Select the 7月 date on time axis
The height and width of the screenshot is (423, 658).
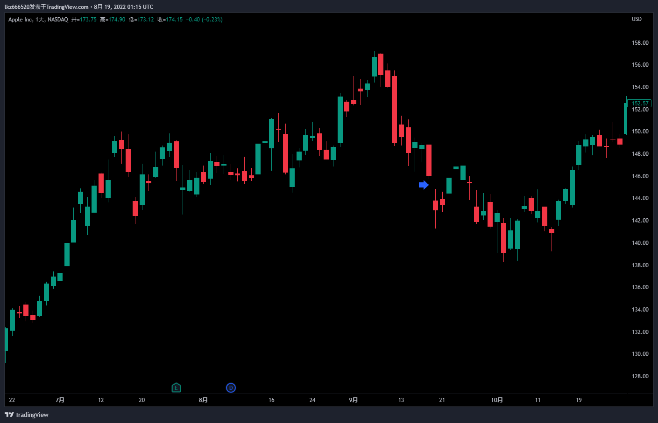(x=60, y=400)
